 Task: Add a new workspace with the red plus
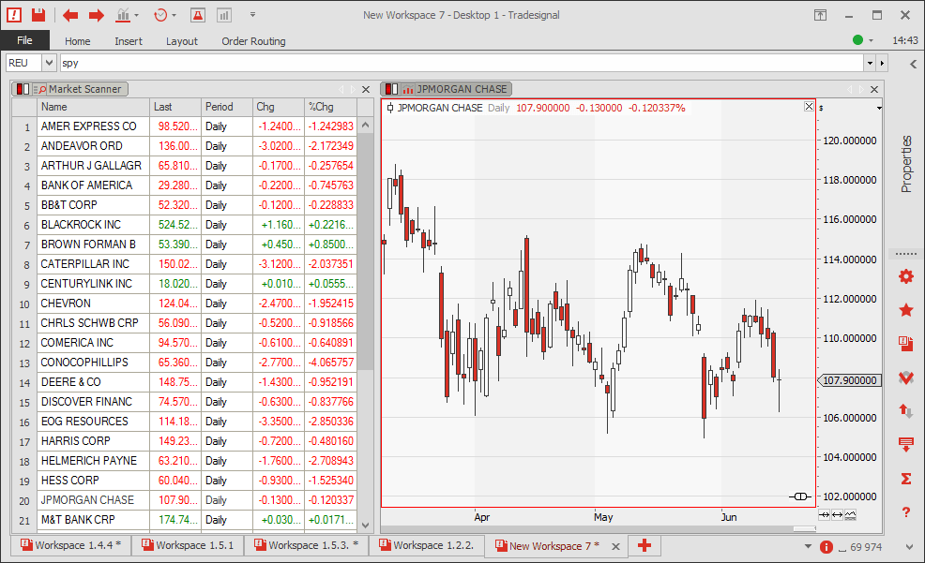click(x=644, y=545)
